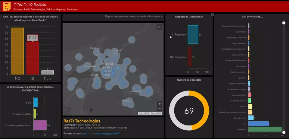Click the 'COVID-19 Bolivia' dashboard title
Viewport: 289px width, 139px height.
[30, 5]
